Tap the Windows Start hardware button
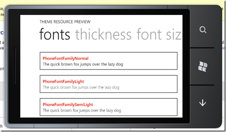Screen dimensions: 226x132 pos(203,66)
